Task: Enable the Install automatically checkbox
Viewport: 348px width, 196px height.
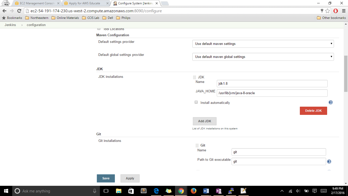Action: [196, 102]
